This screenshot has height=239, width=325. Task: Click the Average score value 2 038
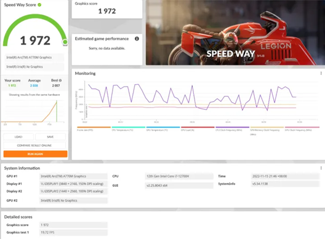(x=34, y=85)
